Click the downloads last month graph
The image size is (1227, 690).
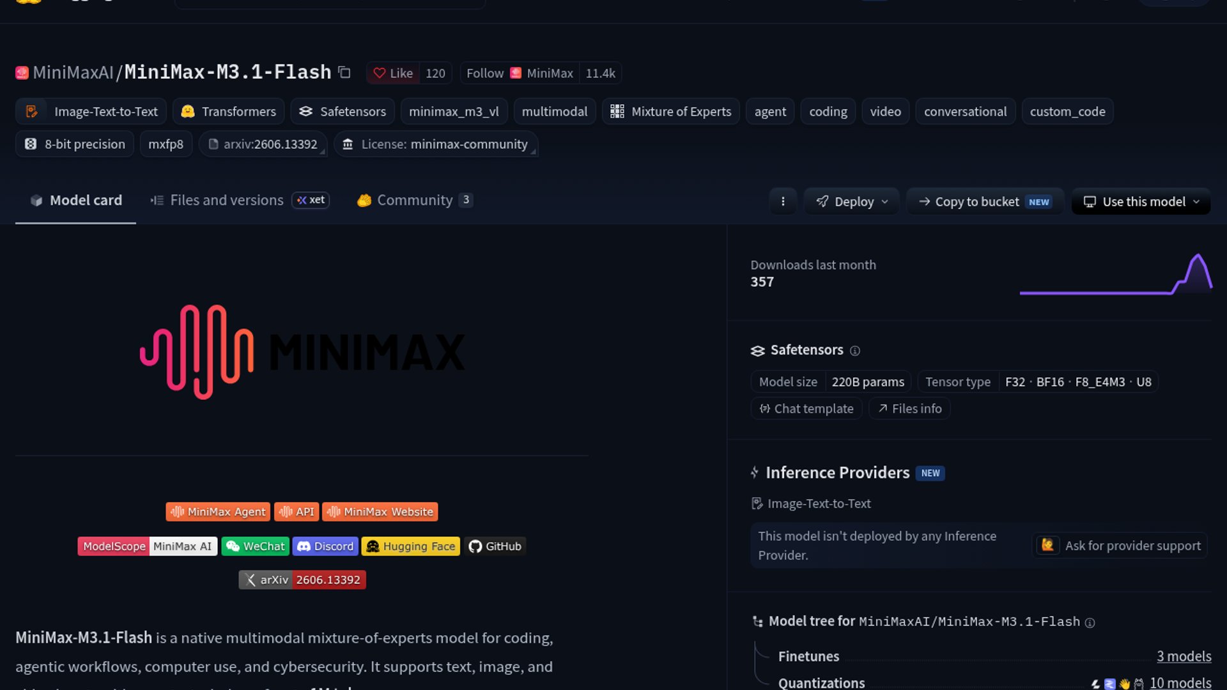1116,274
